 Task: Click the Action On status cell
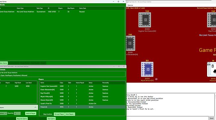click(x=92, y=104)
